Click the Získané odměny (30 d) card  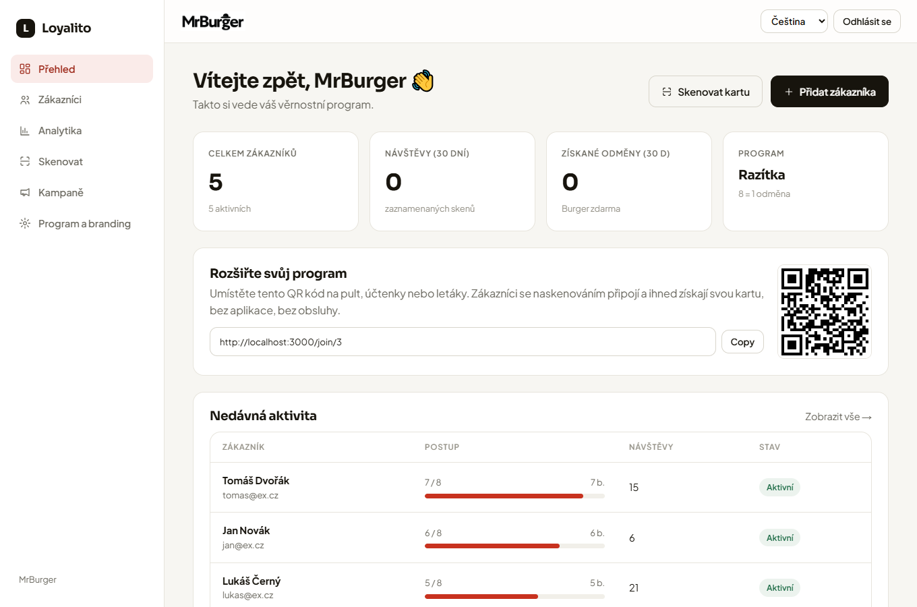click(629, 181)
